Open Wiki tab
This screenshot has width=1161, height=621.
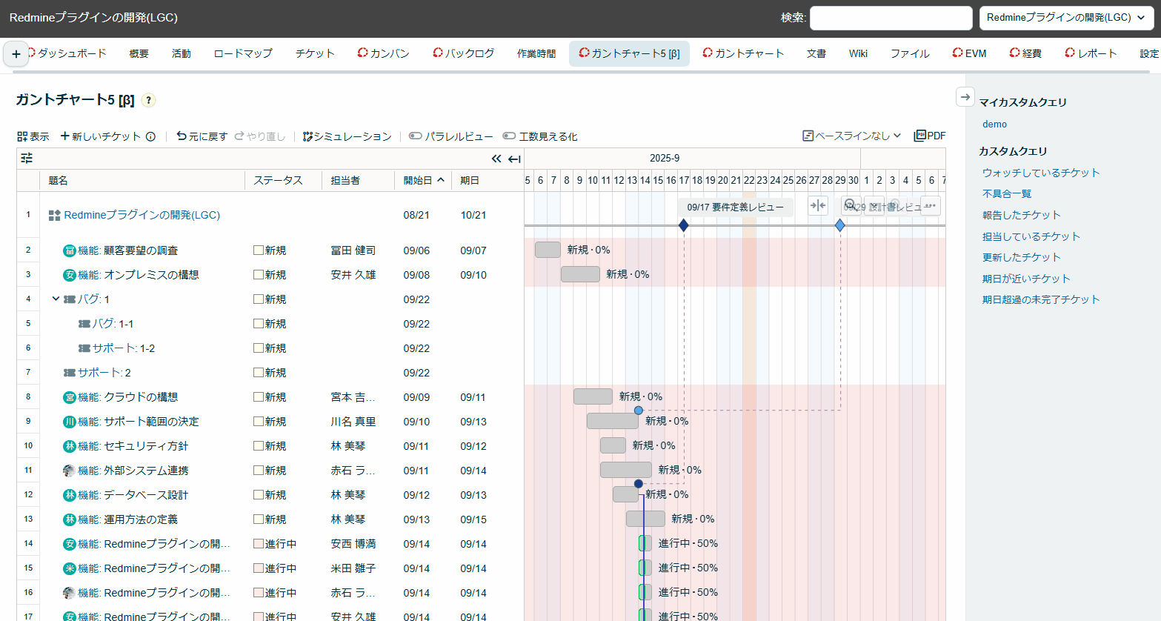tap(858, 53)
